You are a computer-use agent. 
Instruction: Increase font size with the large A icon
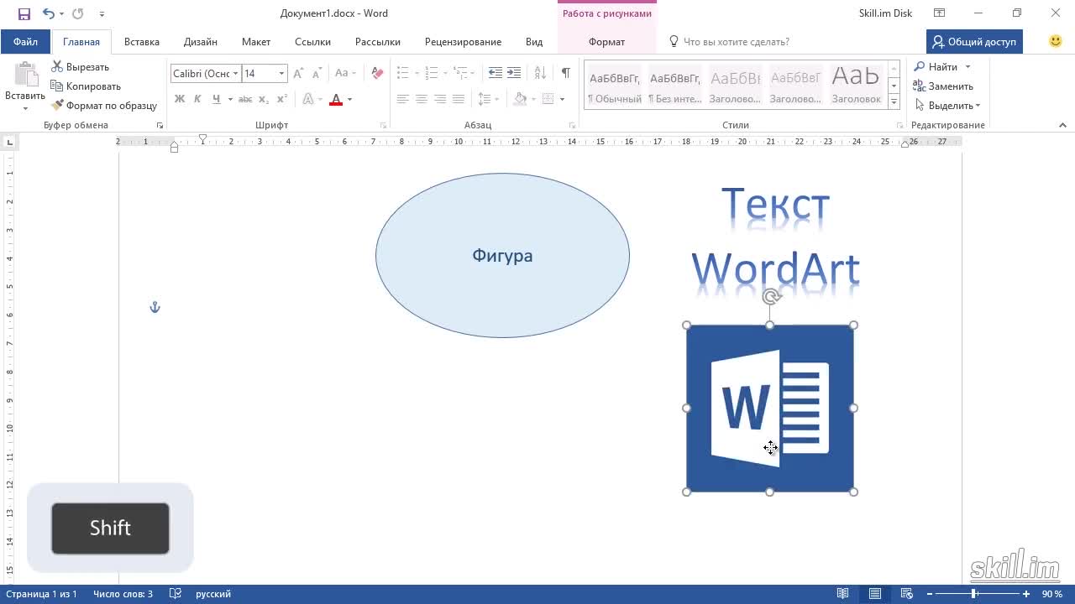point(299,74)
